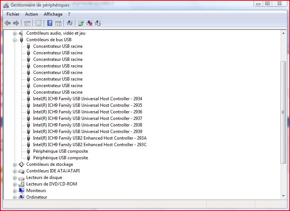
Task: Select the last Périphérique USB composite
Action: pyautogui.click(x=61, y=158)
